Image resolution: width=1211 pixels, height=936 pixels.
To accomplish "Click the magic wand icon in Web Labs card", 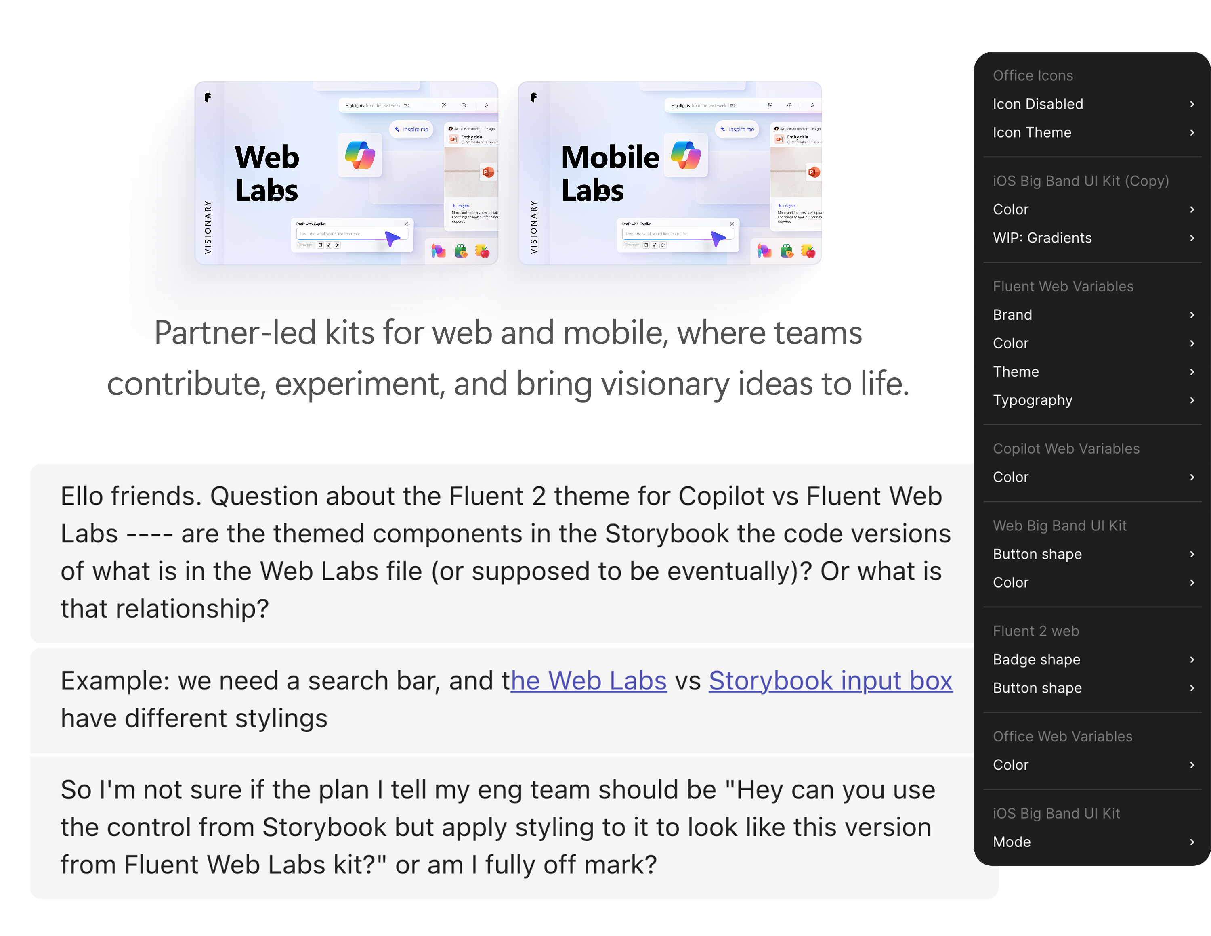I will click(x=444, y=105).
